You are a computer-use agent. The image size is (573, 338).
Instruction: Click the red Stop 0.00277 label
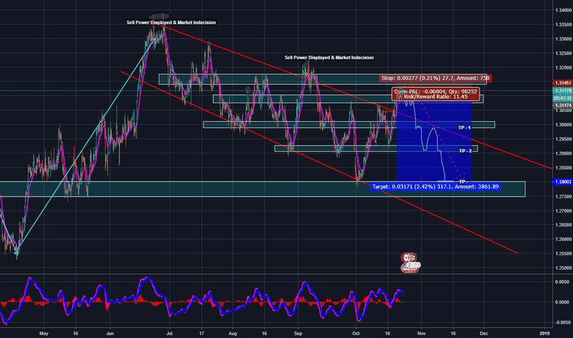pyautogui.click(x=435, y=78)
